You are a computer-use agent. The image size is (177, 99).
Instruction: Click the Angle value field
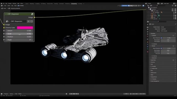point(19,40)
